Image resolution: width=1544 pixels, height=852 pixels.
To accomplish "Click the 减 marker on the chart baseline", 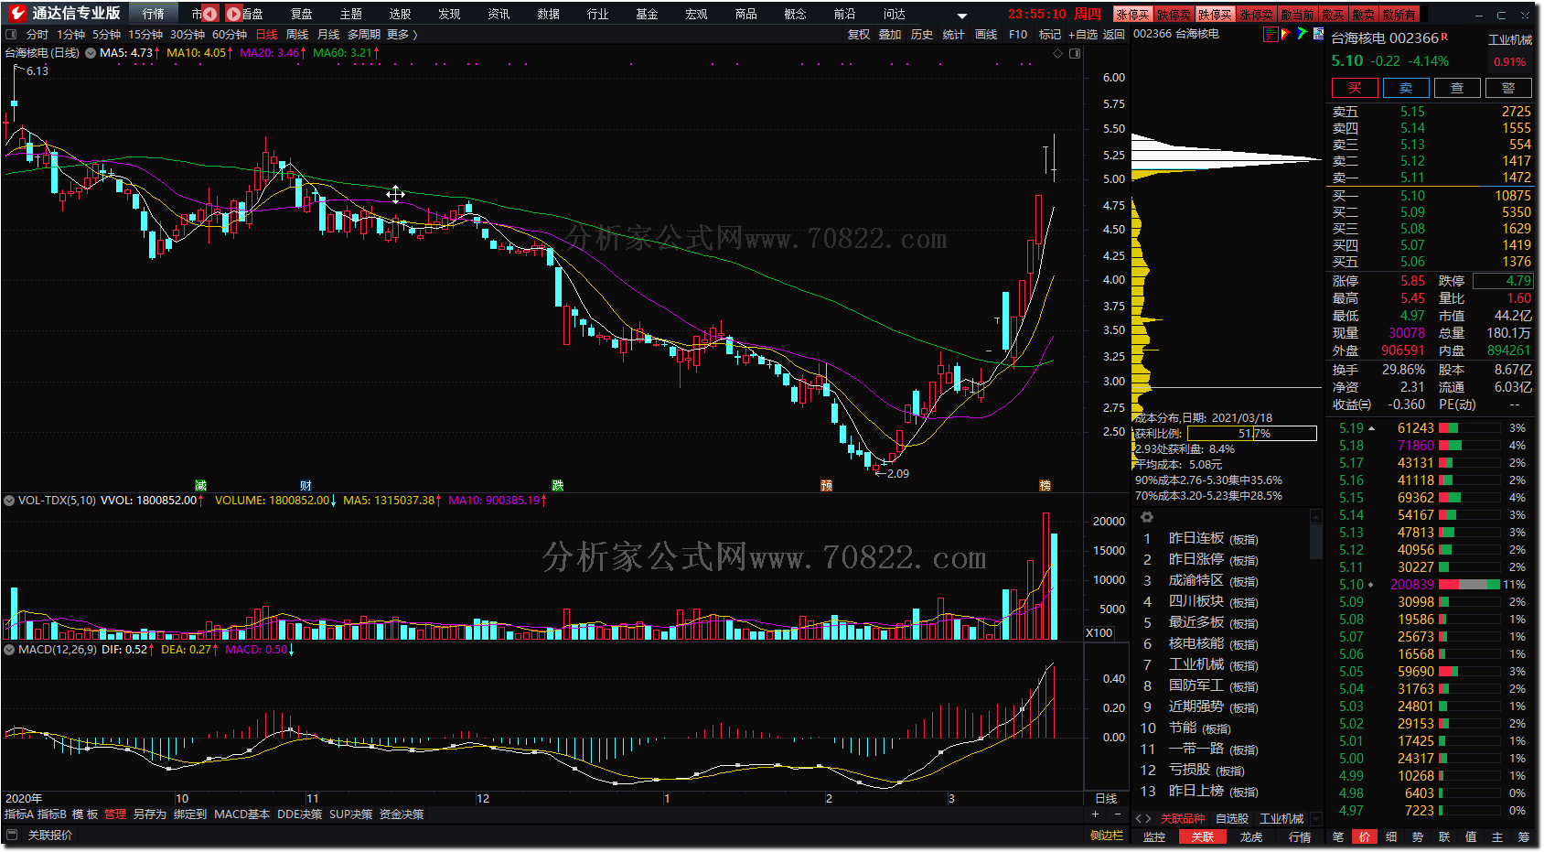I will pos(200,486).
